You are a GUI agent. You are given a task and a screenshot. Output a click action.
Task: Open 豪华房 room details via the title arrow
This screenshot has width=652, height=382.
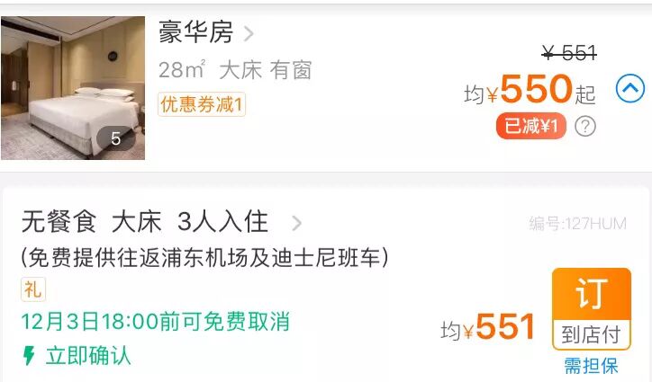pos(249,33)
